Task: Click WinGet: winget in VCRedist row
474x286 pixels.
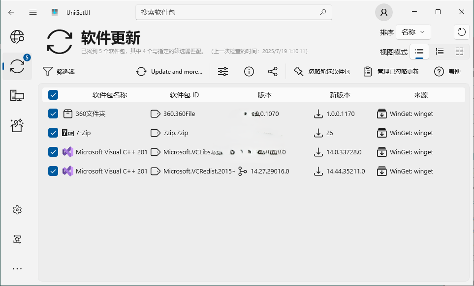Action: tap(411, 172)
